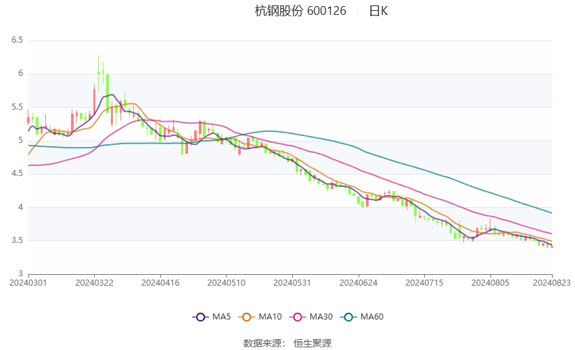This screenshot has width=575, height=350.
Task: Toggle the MA10 legend series
Action: (260, 317)
